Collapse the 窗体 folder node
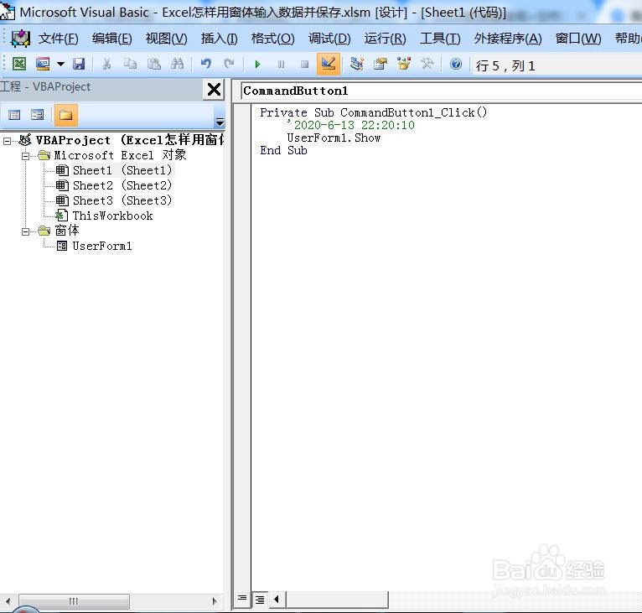Viewport: 642px width, 613px height. click(x=25, y=232)
